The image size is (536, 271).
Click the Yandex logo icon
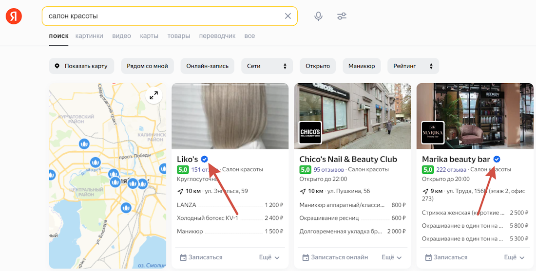coord(14,16)
